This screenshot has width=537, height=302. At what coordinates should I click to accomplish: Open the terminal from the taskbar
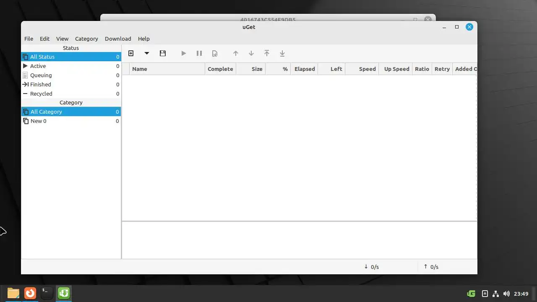(x=47, y=293)
